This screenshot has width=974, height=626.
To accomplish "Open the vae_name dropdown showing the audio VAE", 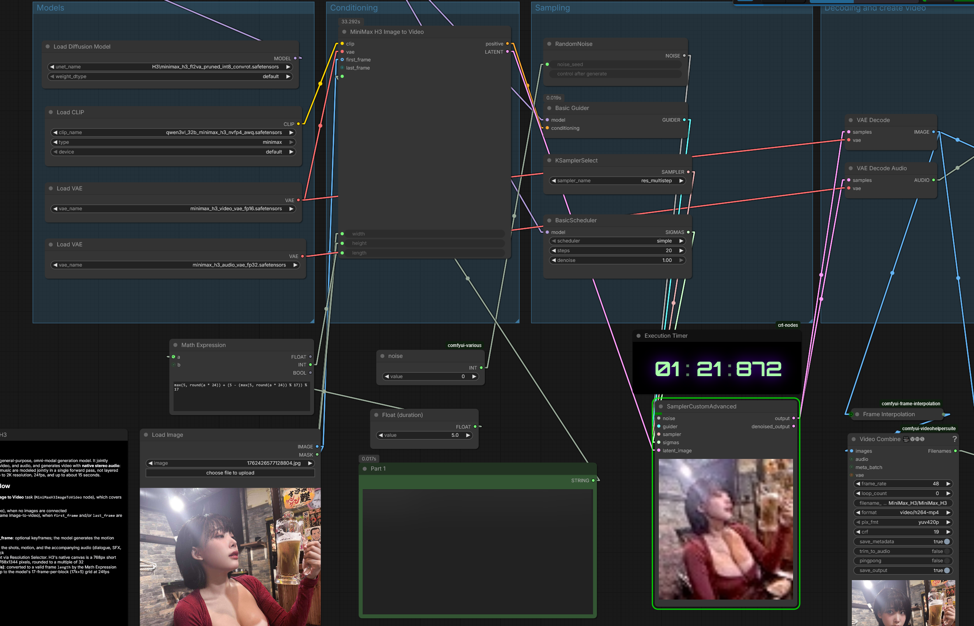I will coord(175,265).
